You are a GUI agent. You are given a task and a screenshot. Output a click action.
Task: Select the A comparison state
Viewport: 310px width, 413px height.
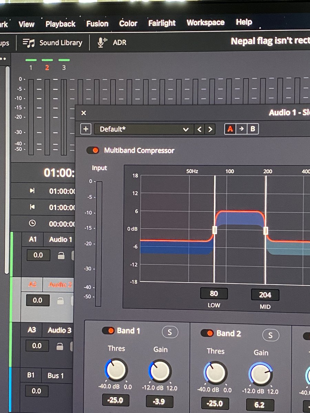point(230,129)
